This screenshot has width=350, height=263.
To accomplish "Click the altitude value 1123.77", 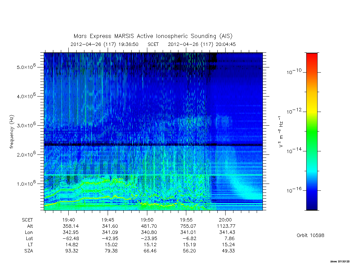I will (226, 226).
